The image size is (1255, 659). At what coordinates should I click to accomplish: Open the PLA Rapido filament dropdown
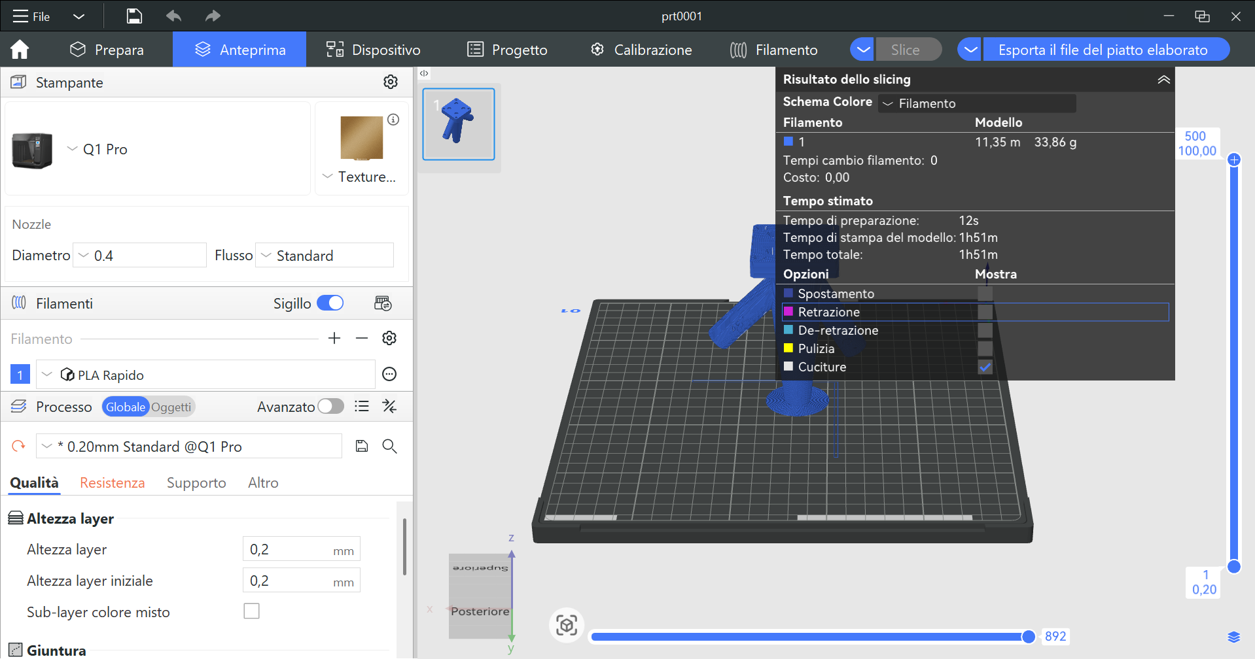[x=205, y=375]
